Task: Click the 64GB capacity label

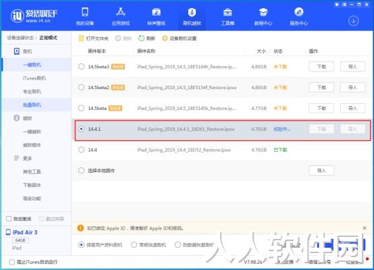Action: pyautogui.click(x=20, y=240)
